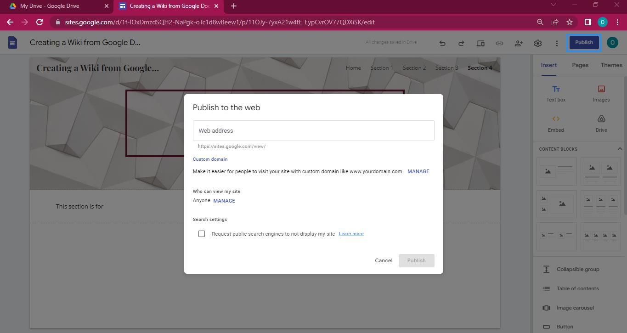Cancel the publish dialog

click(384, 260)
